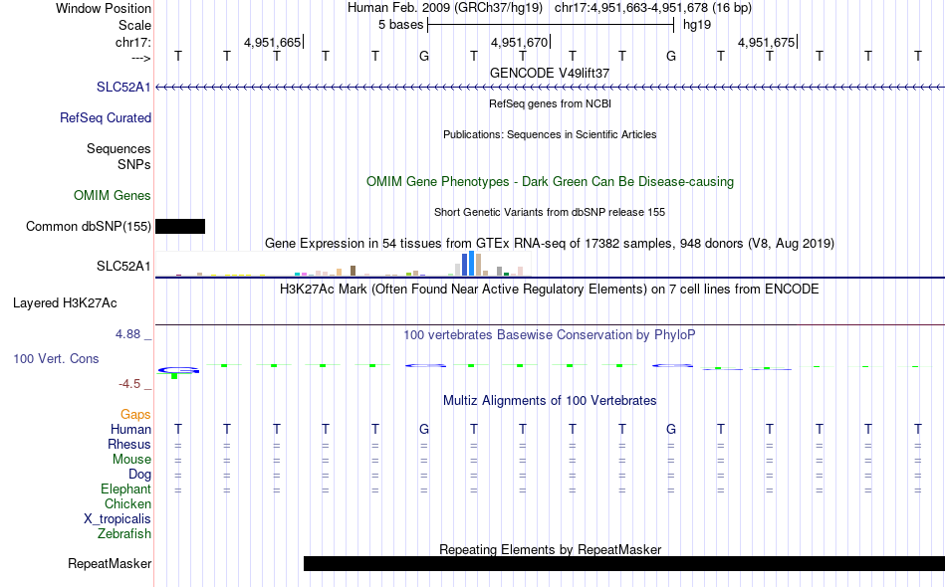The width and height of the screenshot is (946, 587).
Task: Click the black dbSNP variant block
Action: [180, 226]
